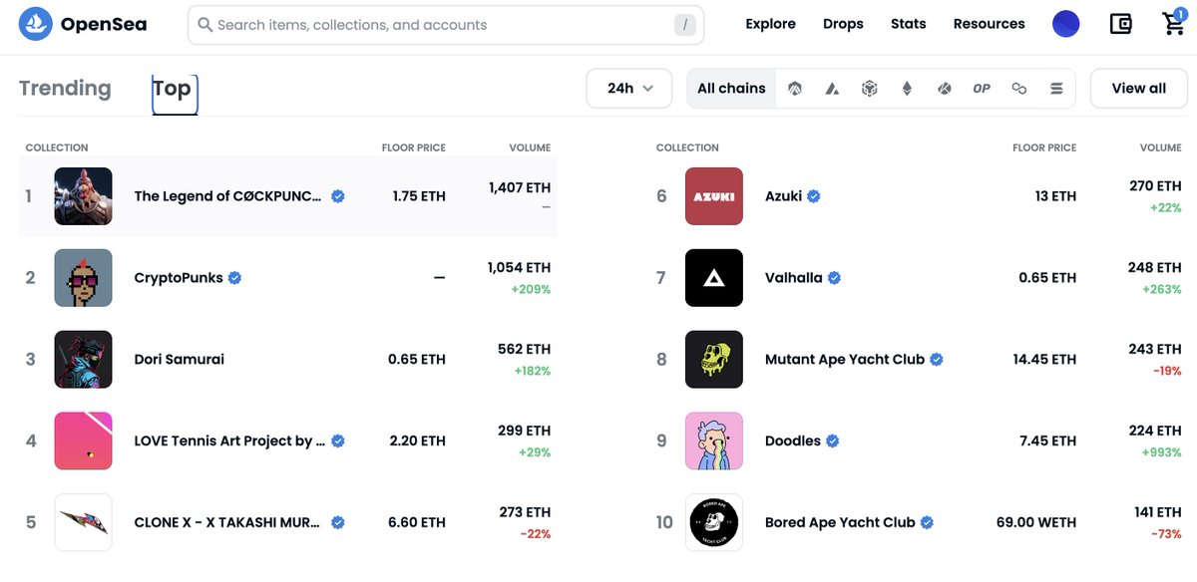1197x582 pixels.
Task: Click the +993% volume change
Action: [1162, 452]
